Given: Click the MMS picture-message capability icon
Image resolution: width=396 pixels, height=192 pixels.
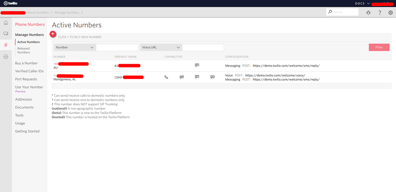Looking at the screenshot, I should tap(212, 77).
